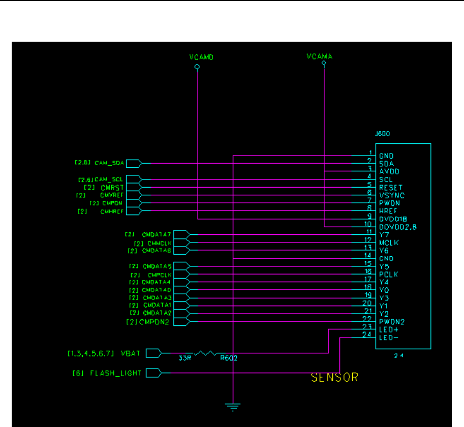
Task: Click pin name PCLK on J600
Action: (x=389, y=274)
